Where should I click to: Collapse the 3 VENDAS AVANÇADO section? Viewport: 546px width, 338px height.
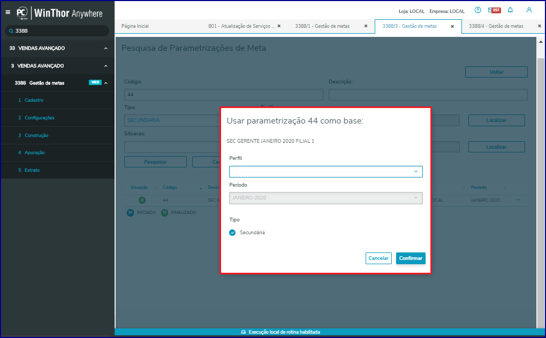(106, 66)
